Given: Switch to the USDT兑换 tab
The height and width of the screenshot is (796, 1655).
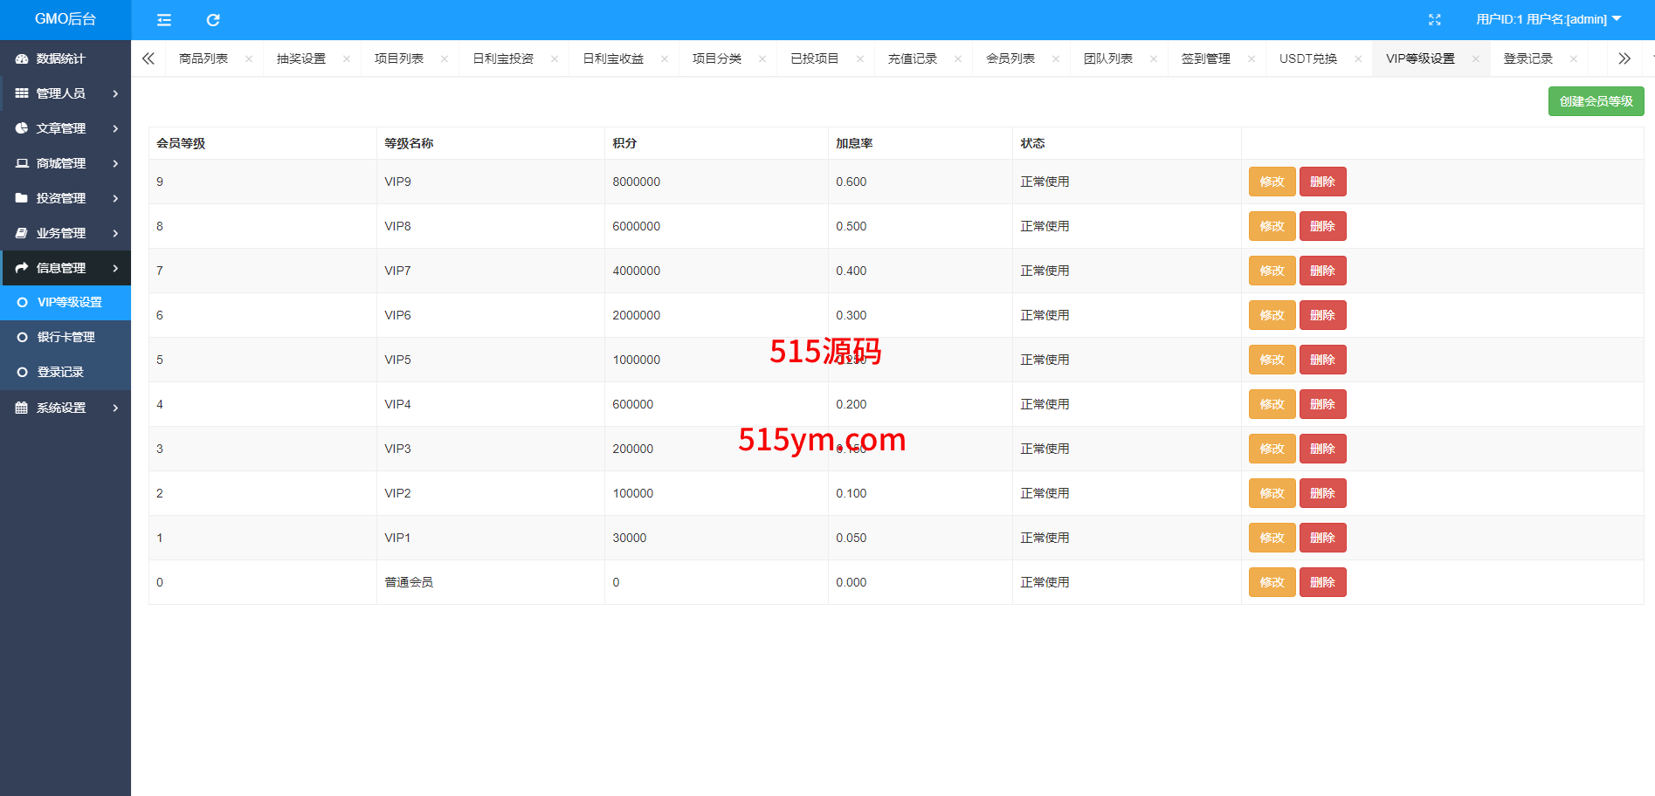Looking at the screenshot, I should pos(1307,58).
